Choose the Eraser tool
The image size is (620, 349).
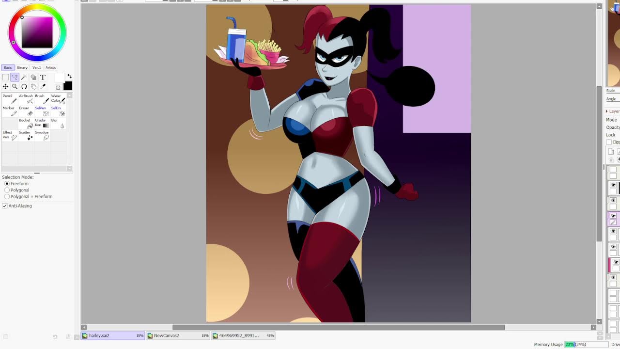point(26,111)
